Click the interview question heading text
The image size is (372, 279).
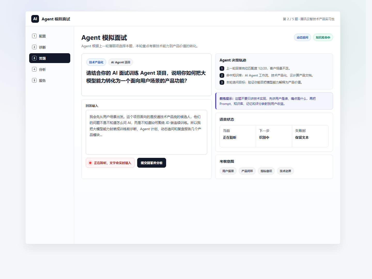click(146, 77)
